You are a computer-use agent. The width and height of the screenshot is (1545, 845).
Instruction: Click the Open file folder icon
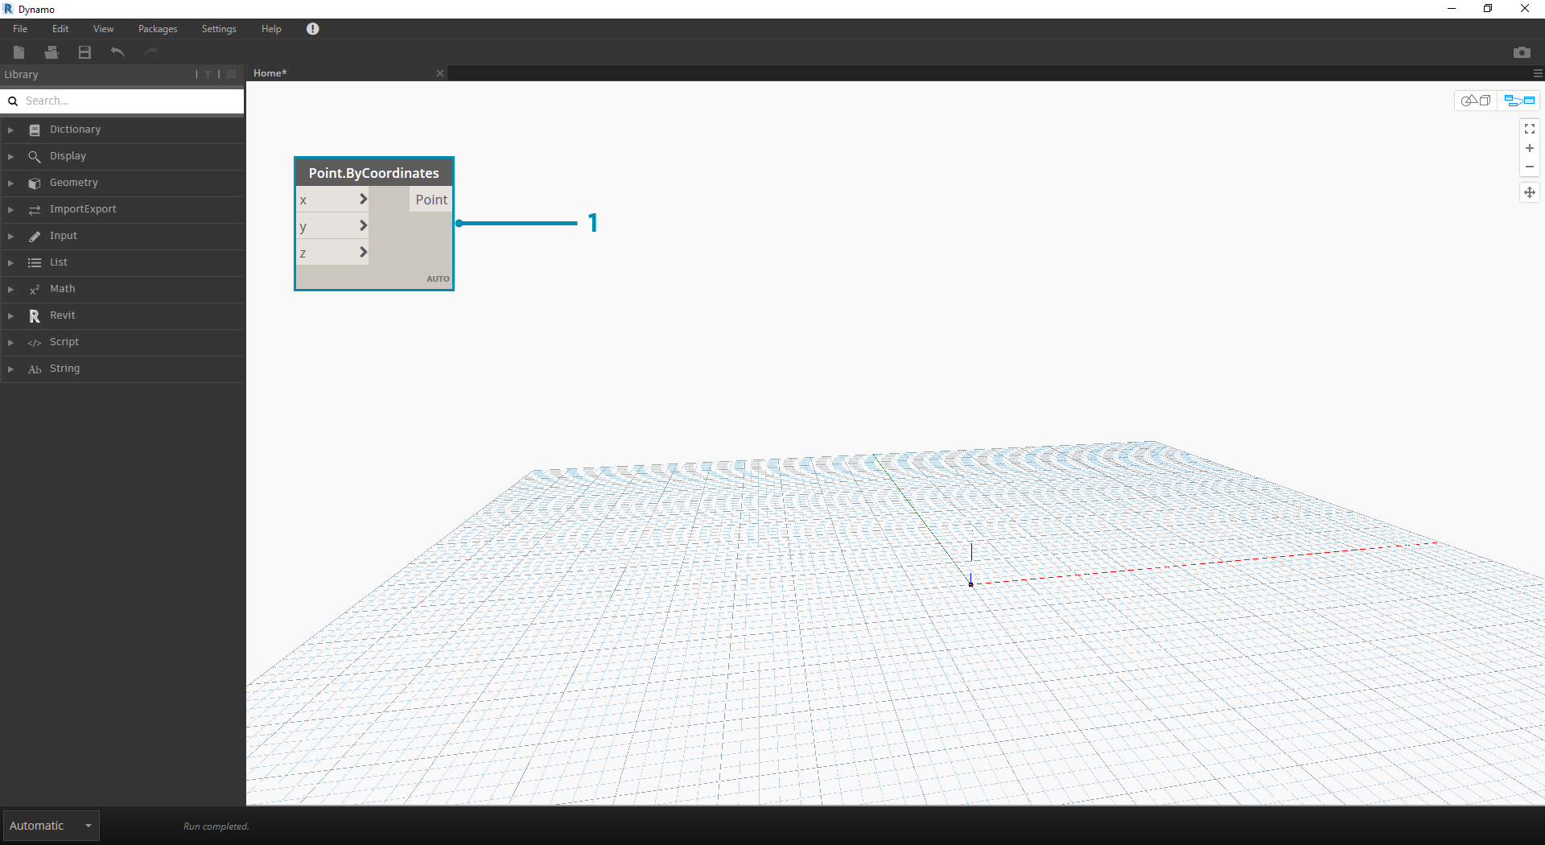click(51, 52)
